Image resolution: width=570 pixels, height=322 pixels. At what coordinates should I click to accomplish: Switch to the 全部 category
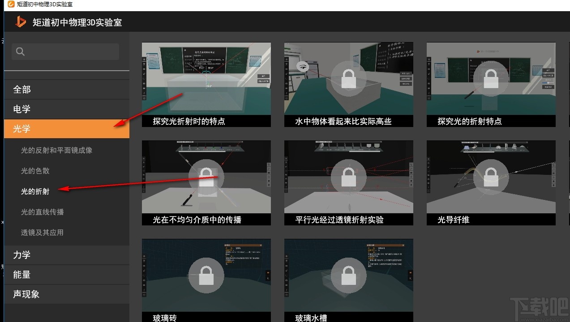pyautogui.click(x=22, y=89)
